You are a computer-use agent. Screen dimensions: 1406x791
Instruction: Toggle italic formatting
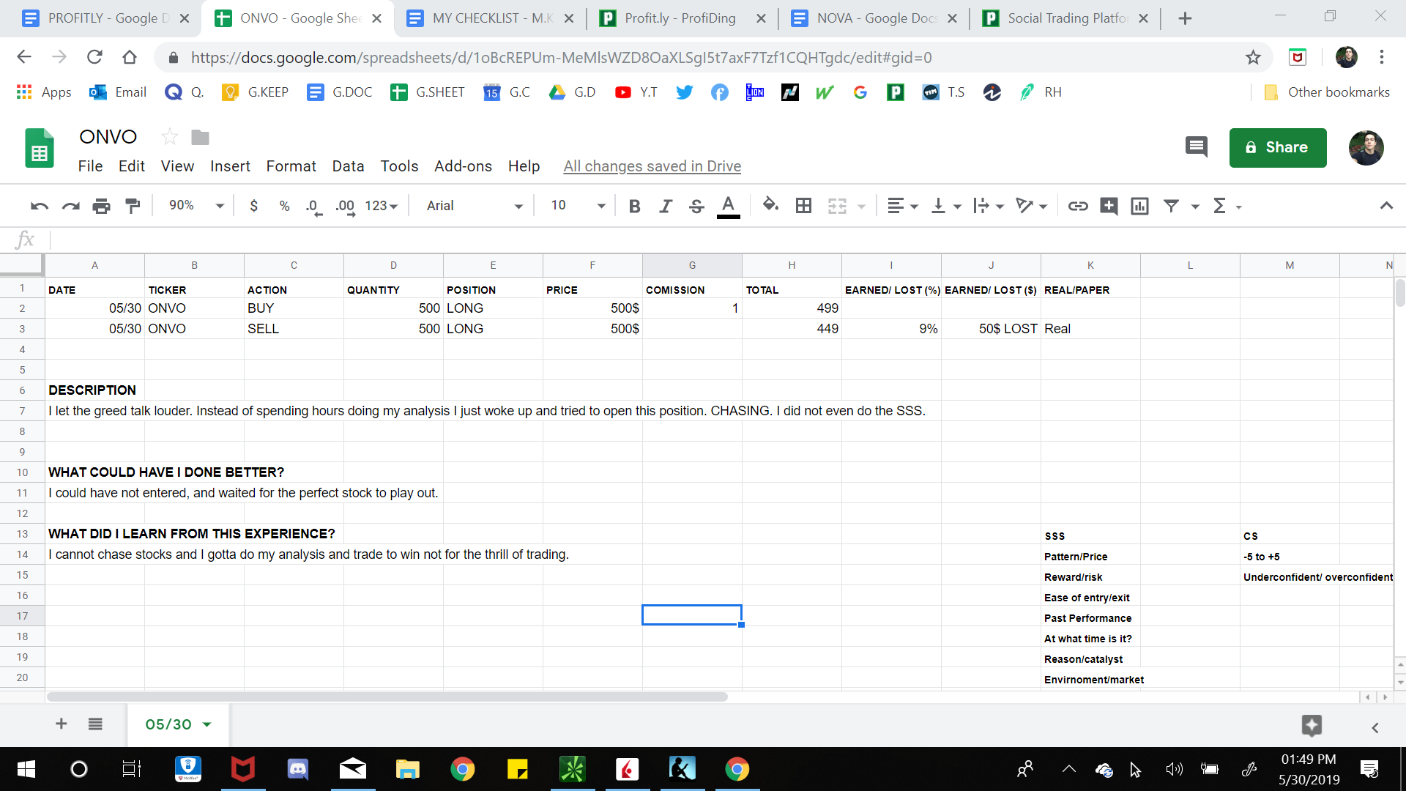point(665,207)
